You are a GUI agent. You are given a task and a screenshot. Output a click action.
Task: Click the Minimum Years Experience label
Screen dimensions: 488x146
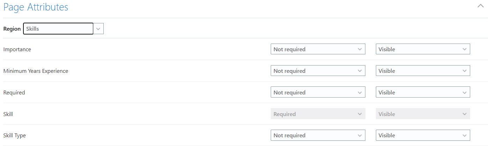36,71
